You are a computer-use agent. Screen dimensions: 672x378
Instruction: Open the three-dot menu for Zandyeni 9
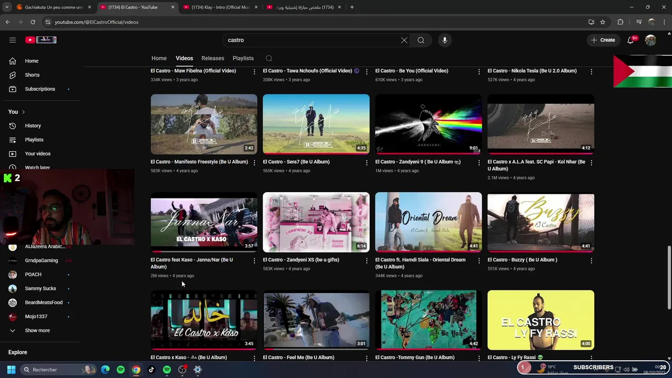479,163
